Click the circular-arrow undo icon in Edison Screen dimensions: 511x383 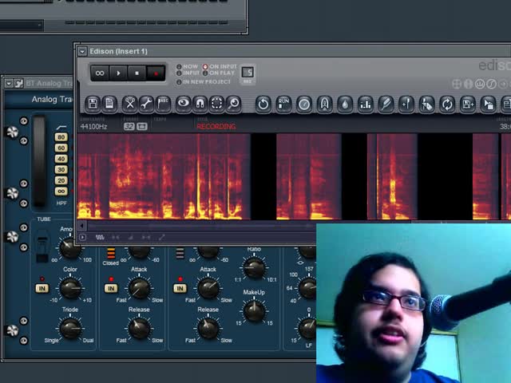click(263, 105)
